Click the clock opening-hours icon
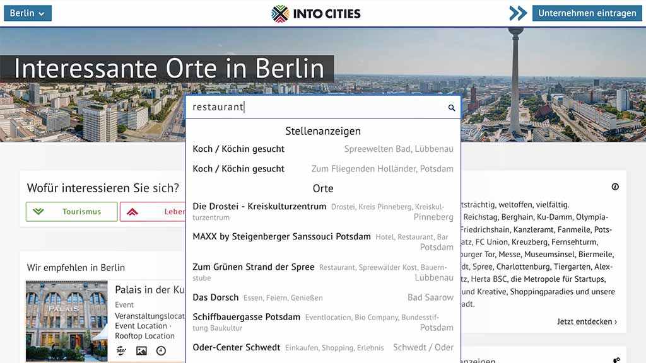 [161, 351]
